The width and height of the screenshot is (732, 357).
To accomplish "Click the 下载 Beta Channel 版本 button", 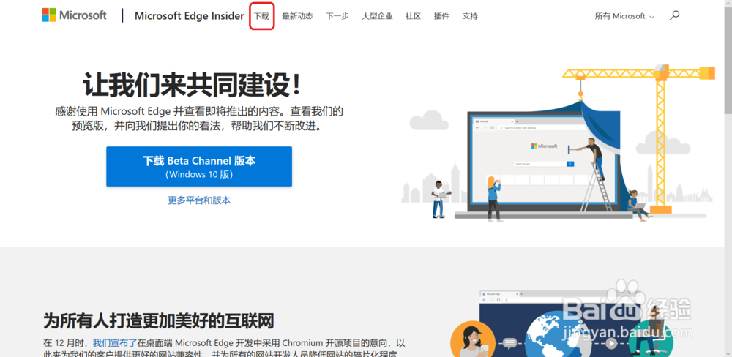I will click(x=199, y=167).
